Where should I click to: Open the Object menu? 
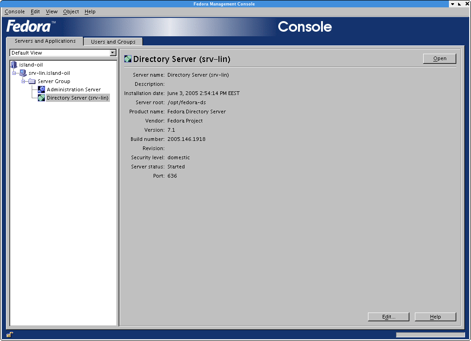click(71, 11)
